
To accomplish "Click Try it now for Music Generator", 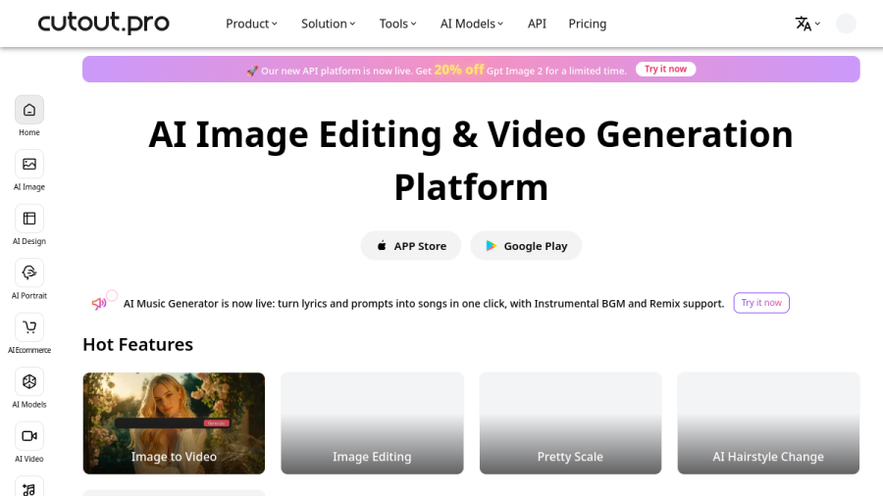I will [x=761, y=303].
